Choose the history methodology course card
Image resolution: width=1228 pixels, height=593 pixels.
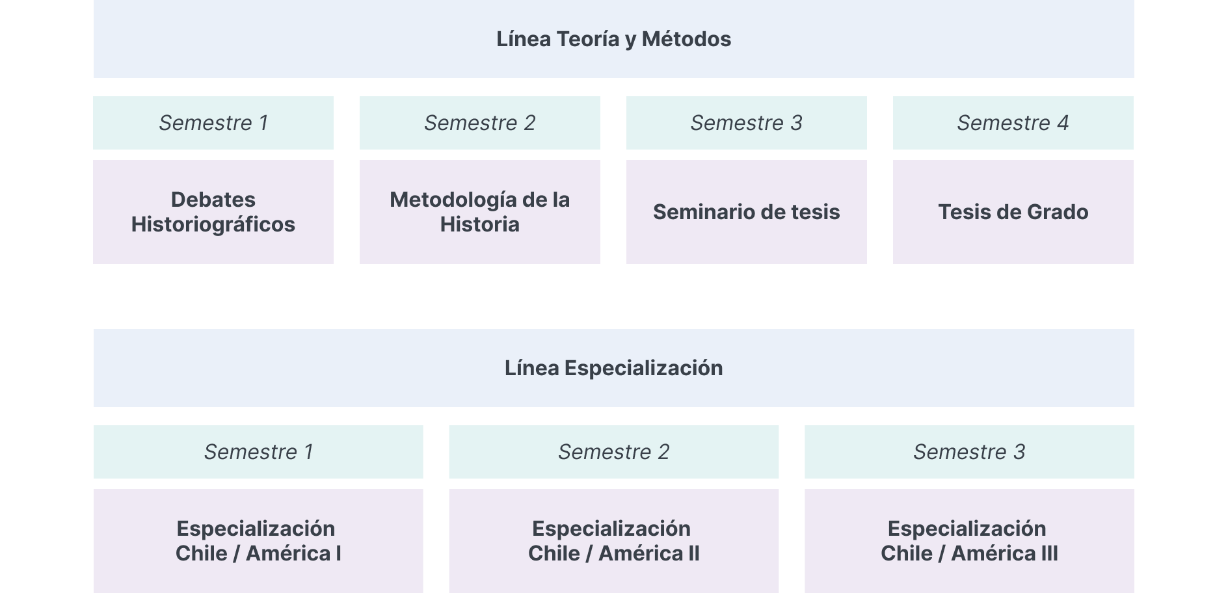coord(480,212)
